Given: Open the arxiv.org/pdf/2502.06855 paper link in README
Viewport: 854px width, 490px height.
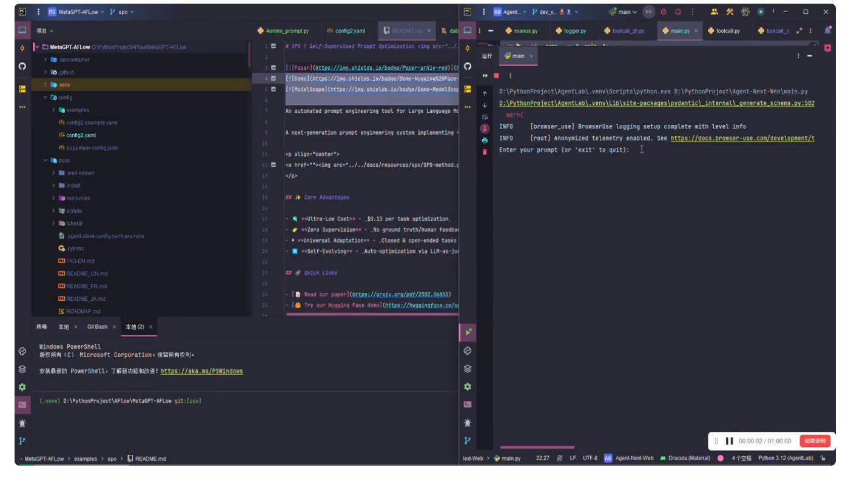Looking at the screenshot, I should (402, 294).
